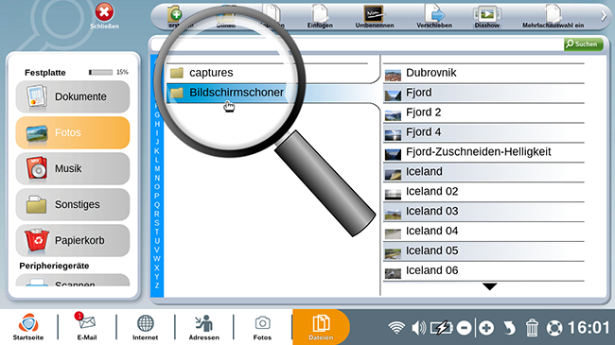Show more files with down arrow
The width and height of the screenshot is (615, 345).
489,286
